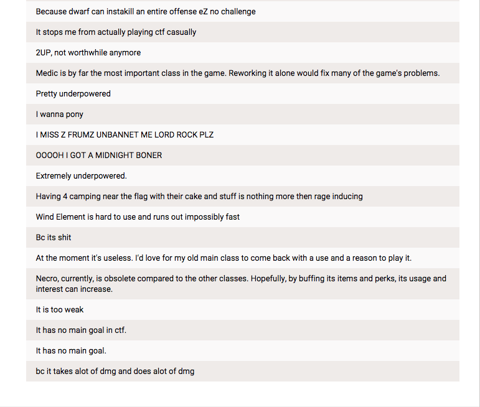
Task: Click the 'UNBANNET ME LORD ROCK' response
Action: [125, 135]
